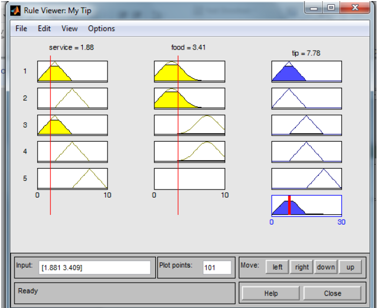Click rule 1 food membership plot
The image size is (377, 308).
[189, 72]
